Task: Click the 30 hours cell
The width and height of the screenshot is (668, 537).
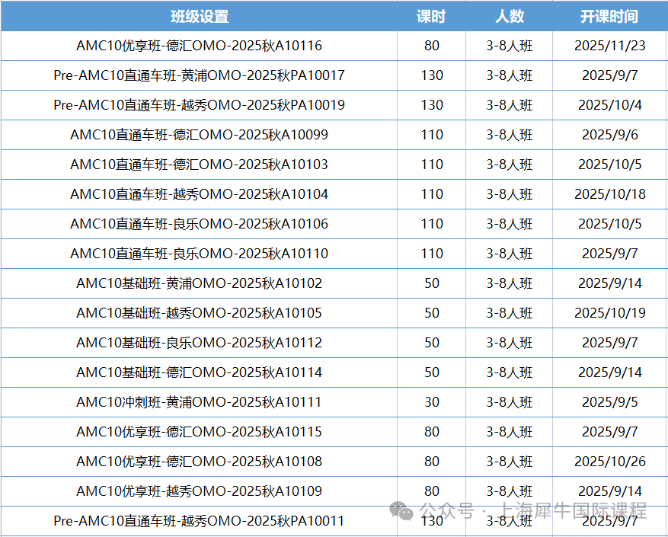Action: tap(432, 402)
